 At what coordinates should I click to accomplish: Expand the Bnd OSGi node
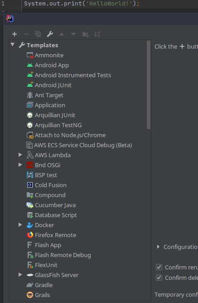pos(20,165)
